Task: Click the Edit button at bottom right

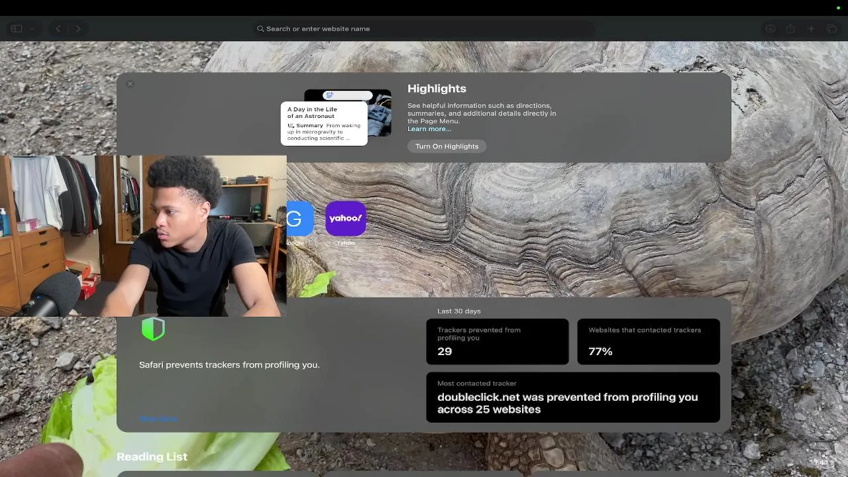Action: [x=821, y=462]
